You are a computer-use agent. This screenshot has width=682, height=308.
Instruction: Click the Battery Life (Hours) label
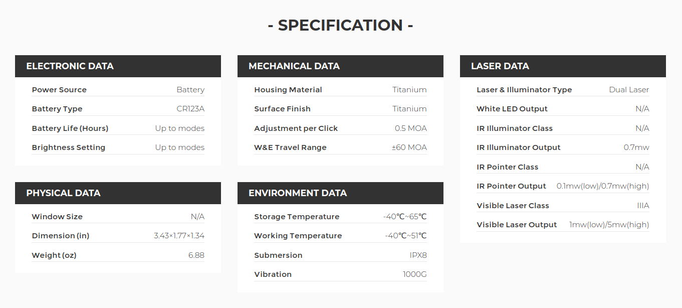pos(70,128)
